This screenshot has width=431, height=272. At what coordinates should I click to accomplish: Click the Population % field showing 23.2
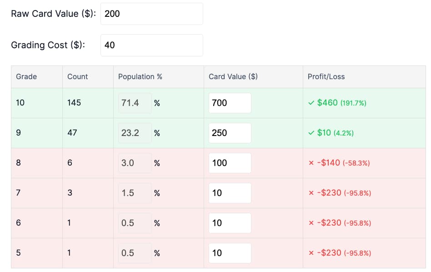[x=135, y=133]
